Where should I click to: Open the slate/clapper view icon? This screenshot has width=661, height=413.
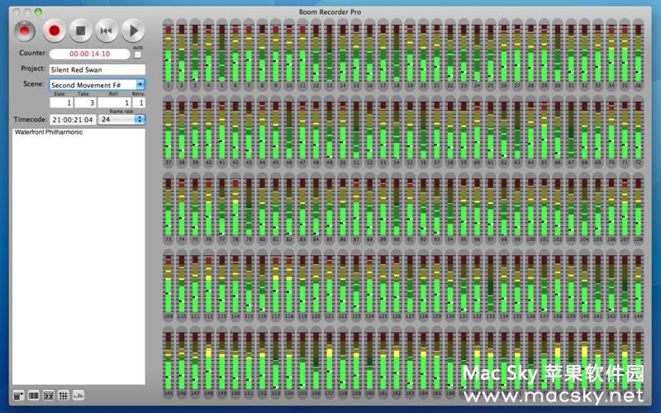(49, 396)
